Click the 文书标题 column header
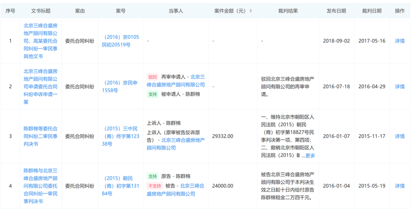This screenshot has width=413, height=211. tap(41, 11)
